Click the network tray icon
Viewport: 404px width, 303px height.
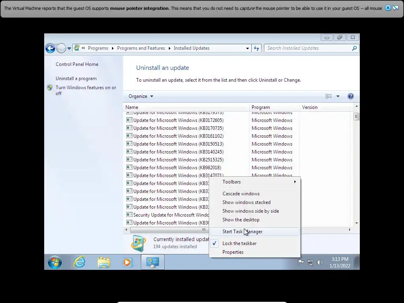(310, 262)
